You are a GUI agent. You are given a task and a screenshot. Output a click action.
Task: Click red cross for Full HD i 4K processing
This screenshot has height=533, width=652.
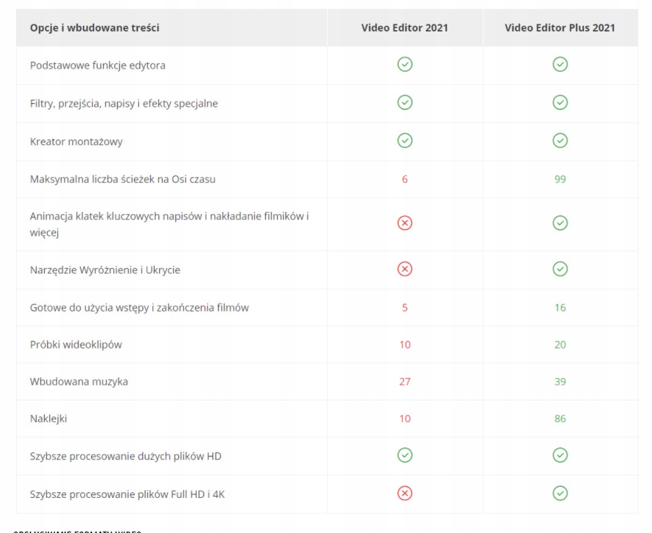pyautogui.click(x=405, y=494)
